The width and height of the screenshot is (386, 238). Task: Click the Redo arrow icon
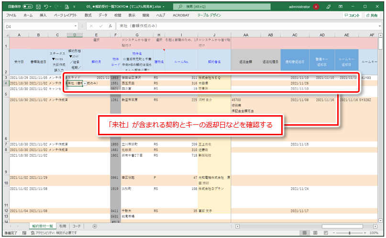pyautogui.click(x=56, y=7)
